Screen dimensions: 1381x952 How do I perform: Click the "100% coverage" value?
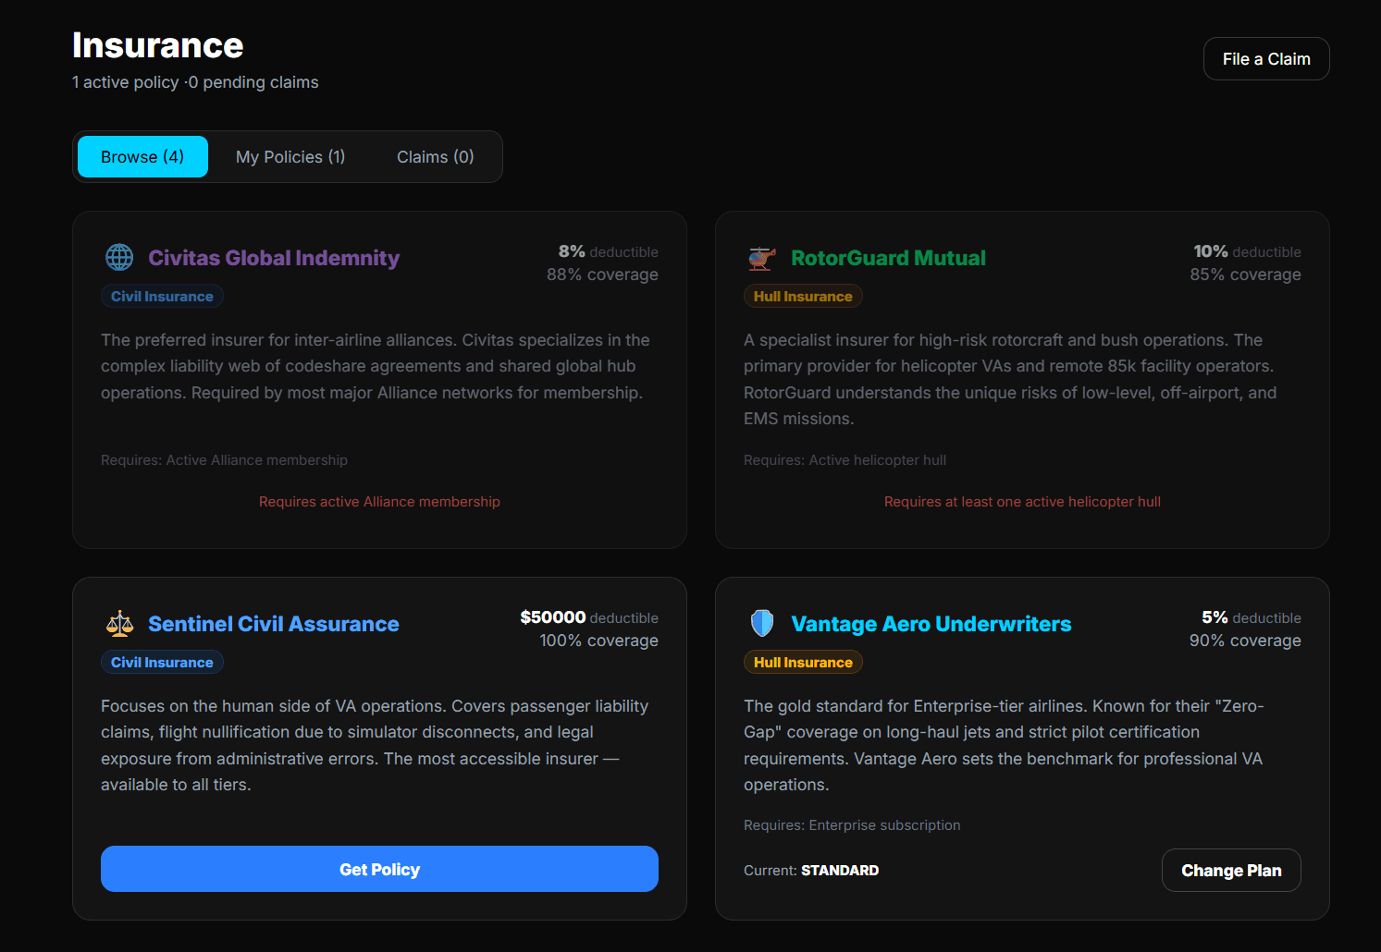(x=598, y=641)
